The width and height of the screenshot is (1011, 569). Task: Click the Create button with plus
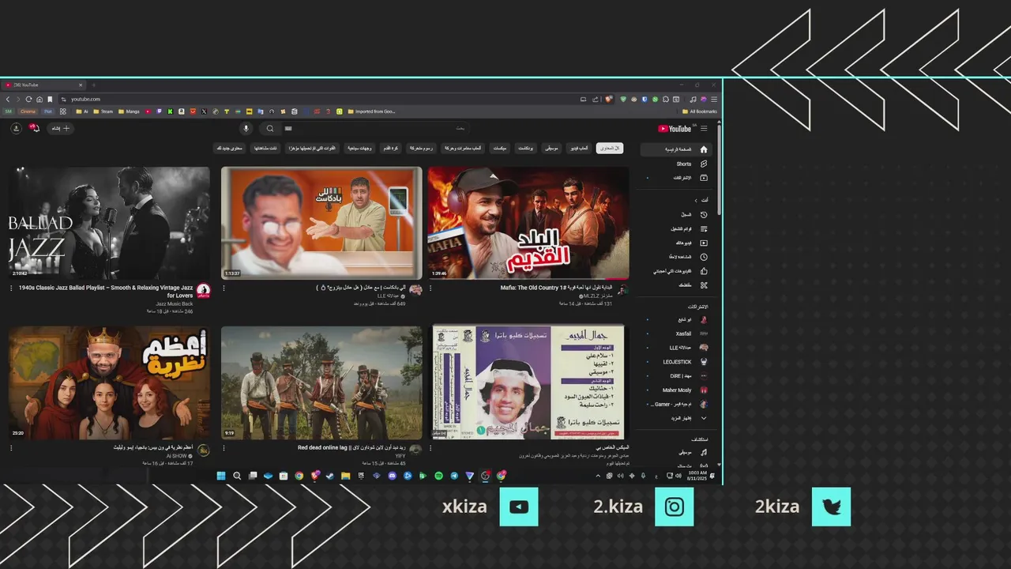click(61, 128)
